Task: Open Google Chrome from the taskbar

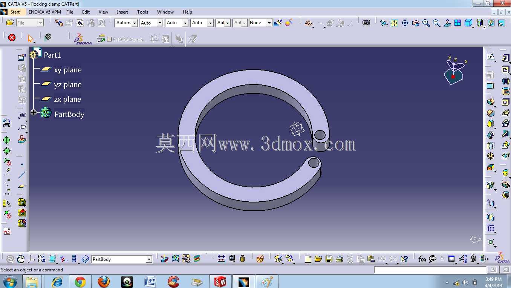Action: click(x=80, y=282)
